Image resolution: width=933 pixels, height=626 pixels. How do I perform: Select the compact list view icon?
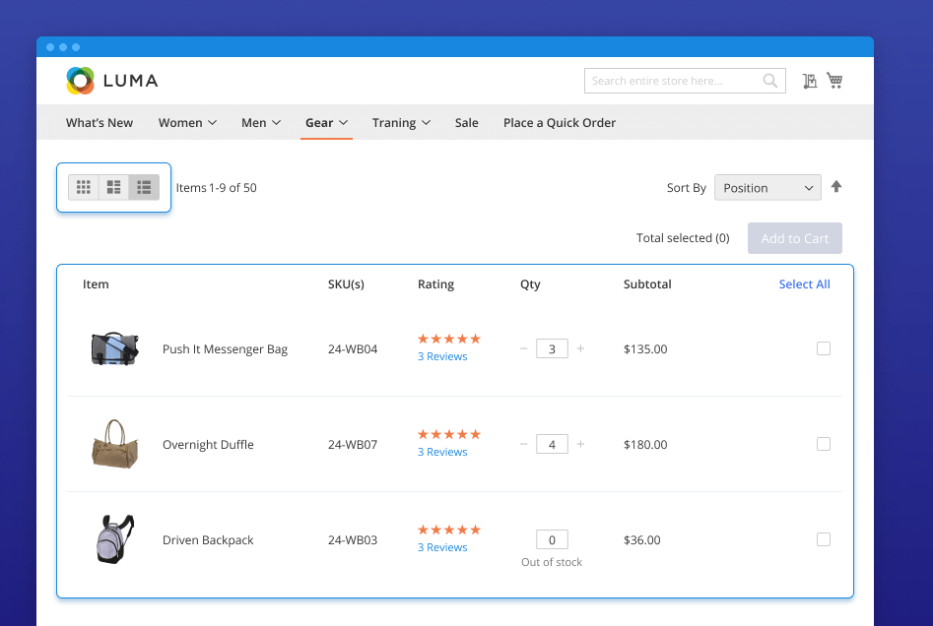point(114,187)
